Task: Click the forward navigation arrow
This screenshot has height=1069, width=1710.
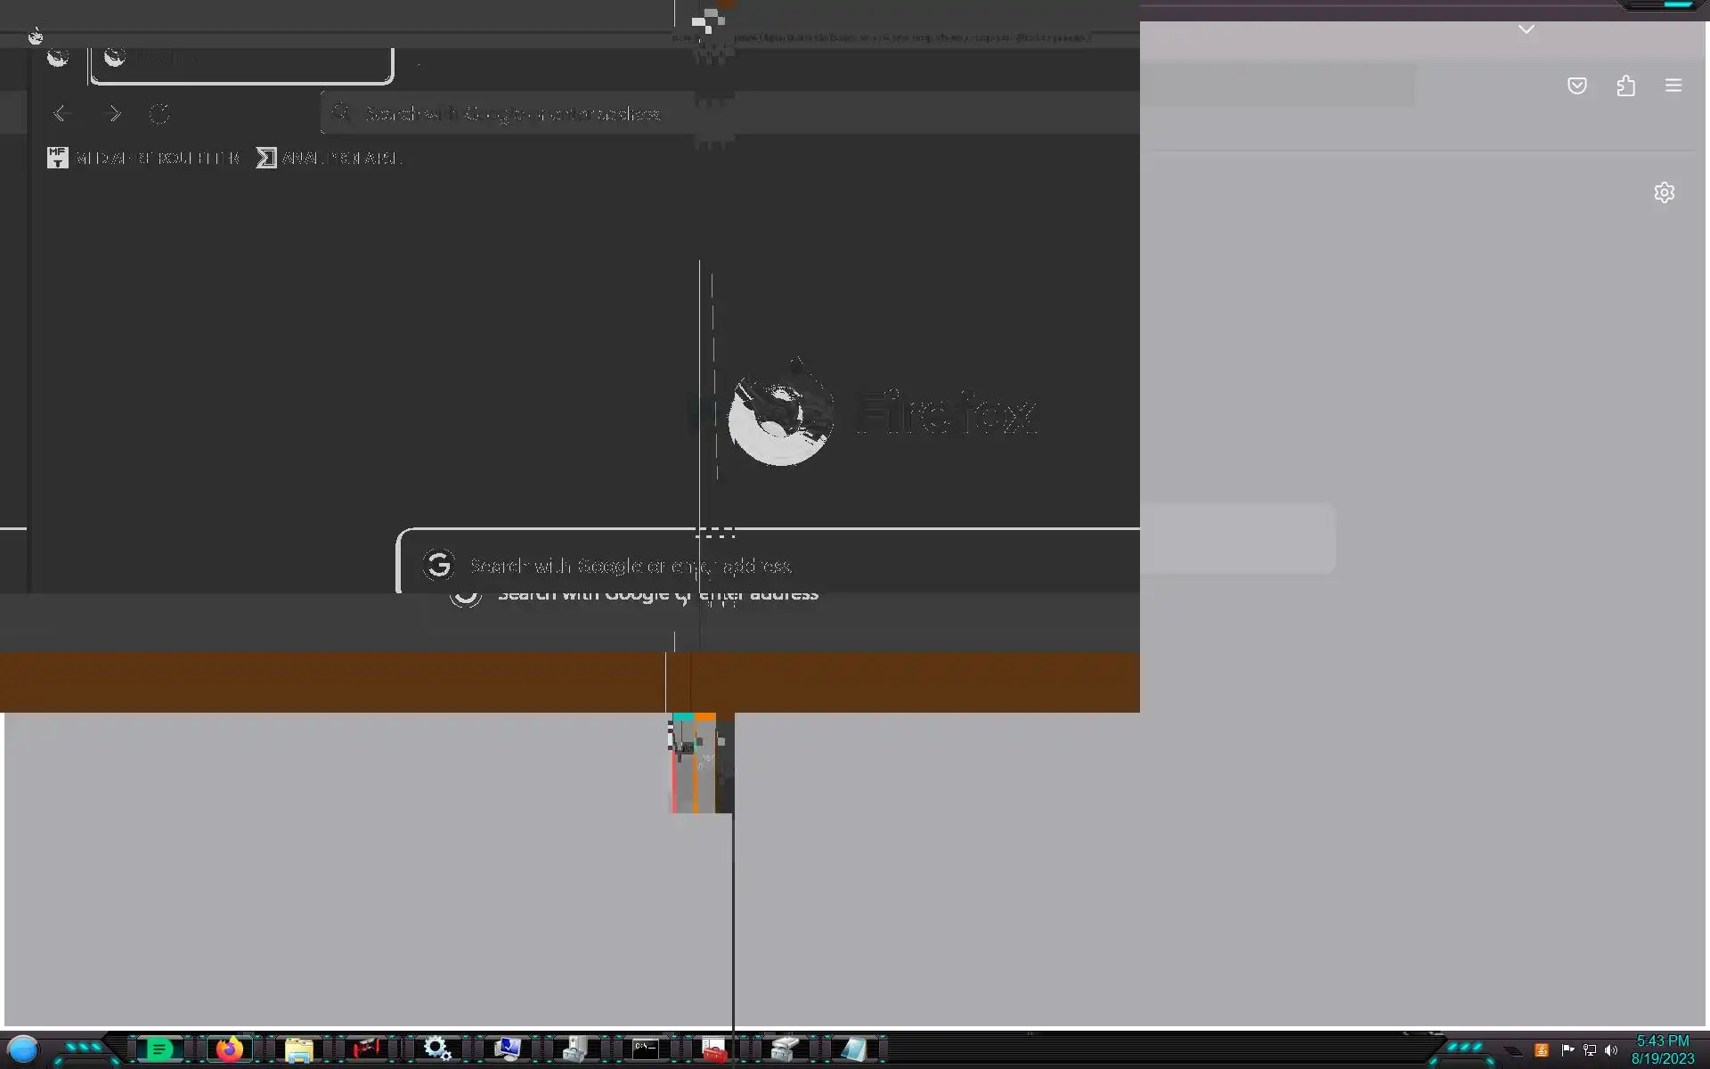Action: (x=113, y=114)
